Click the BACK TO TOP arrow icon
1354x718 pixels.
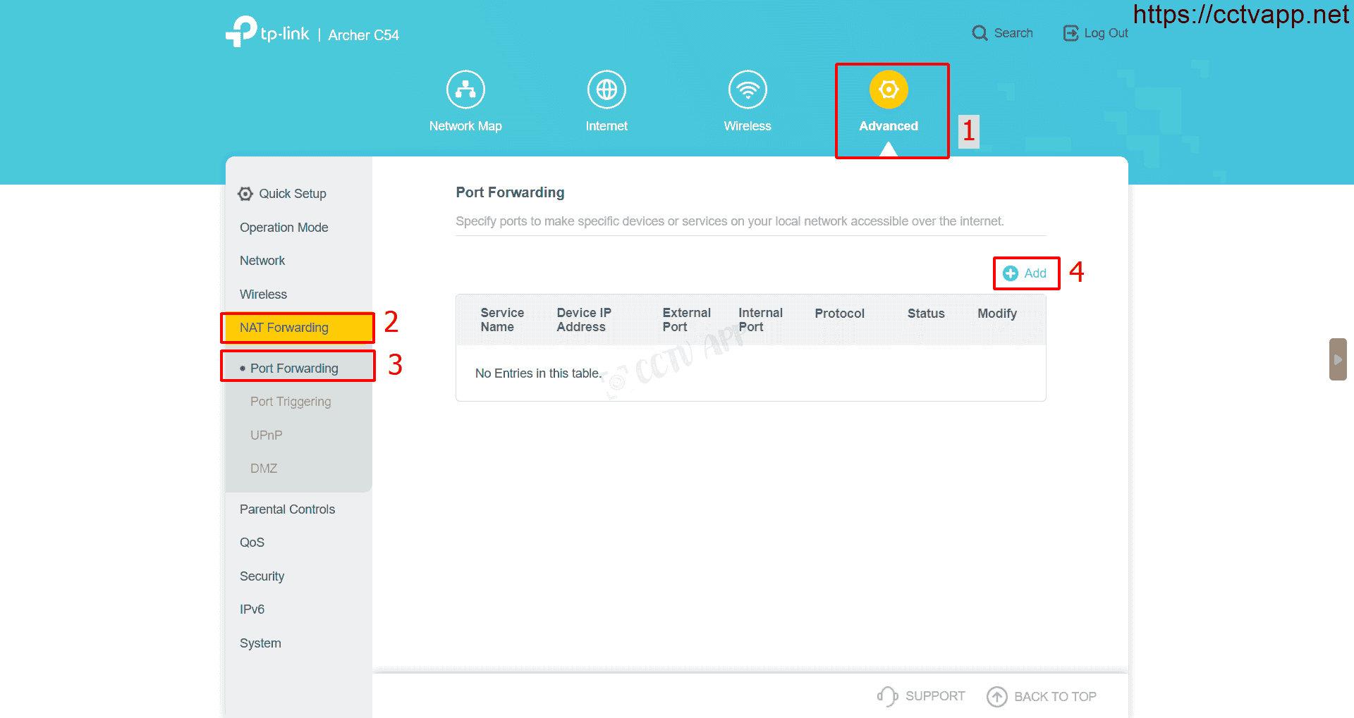click(996, 697)
